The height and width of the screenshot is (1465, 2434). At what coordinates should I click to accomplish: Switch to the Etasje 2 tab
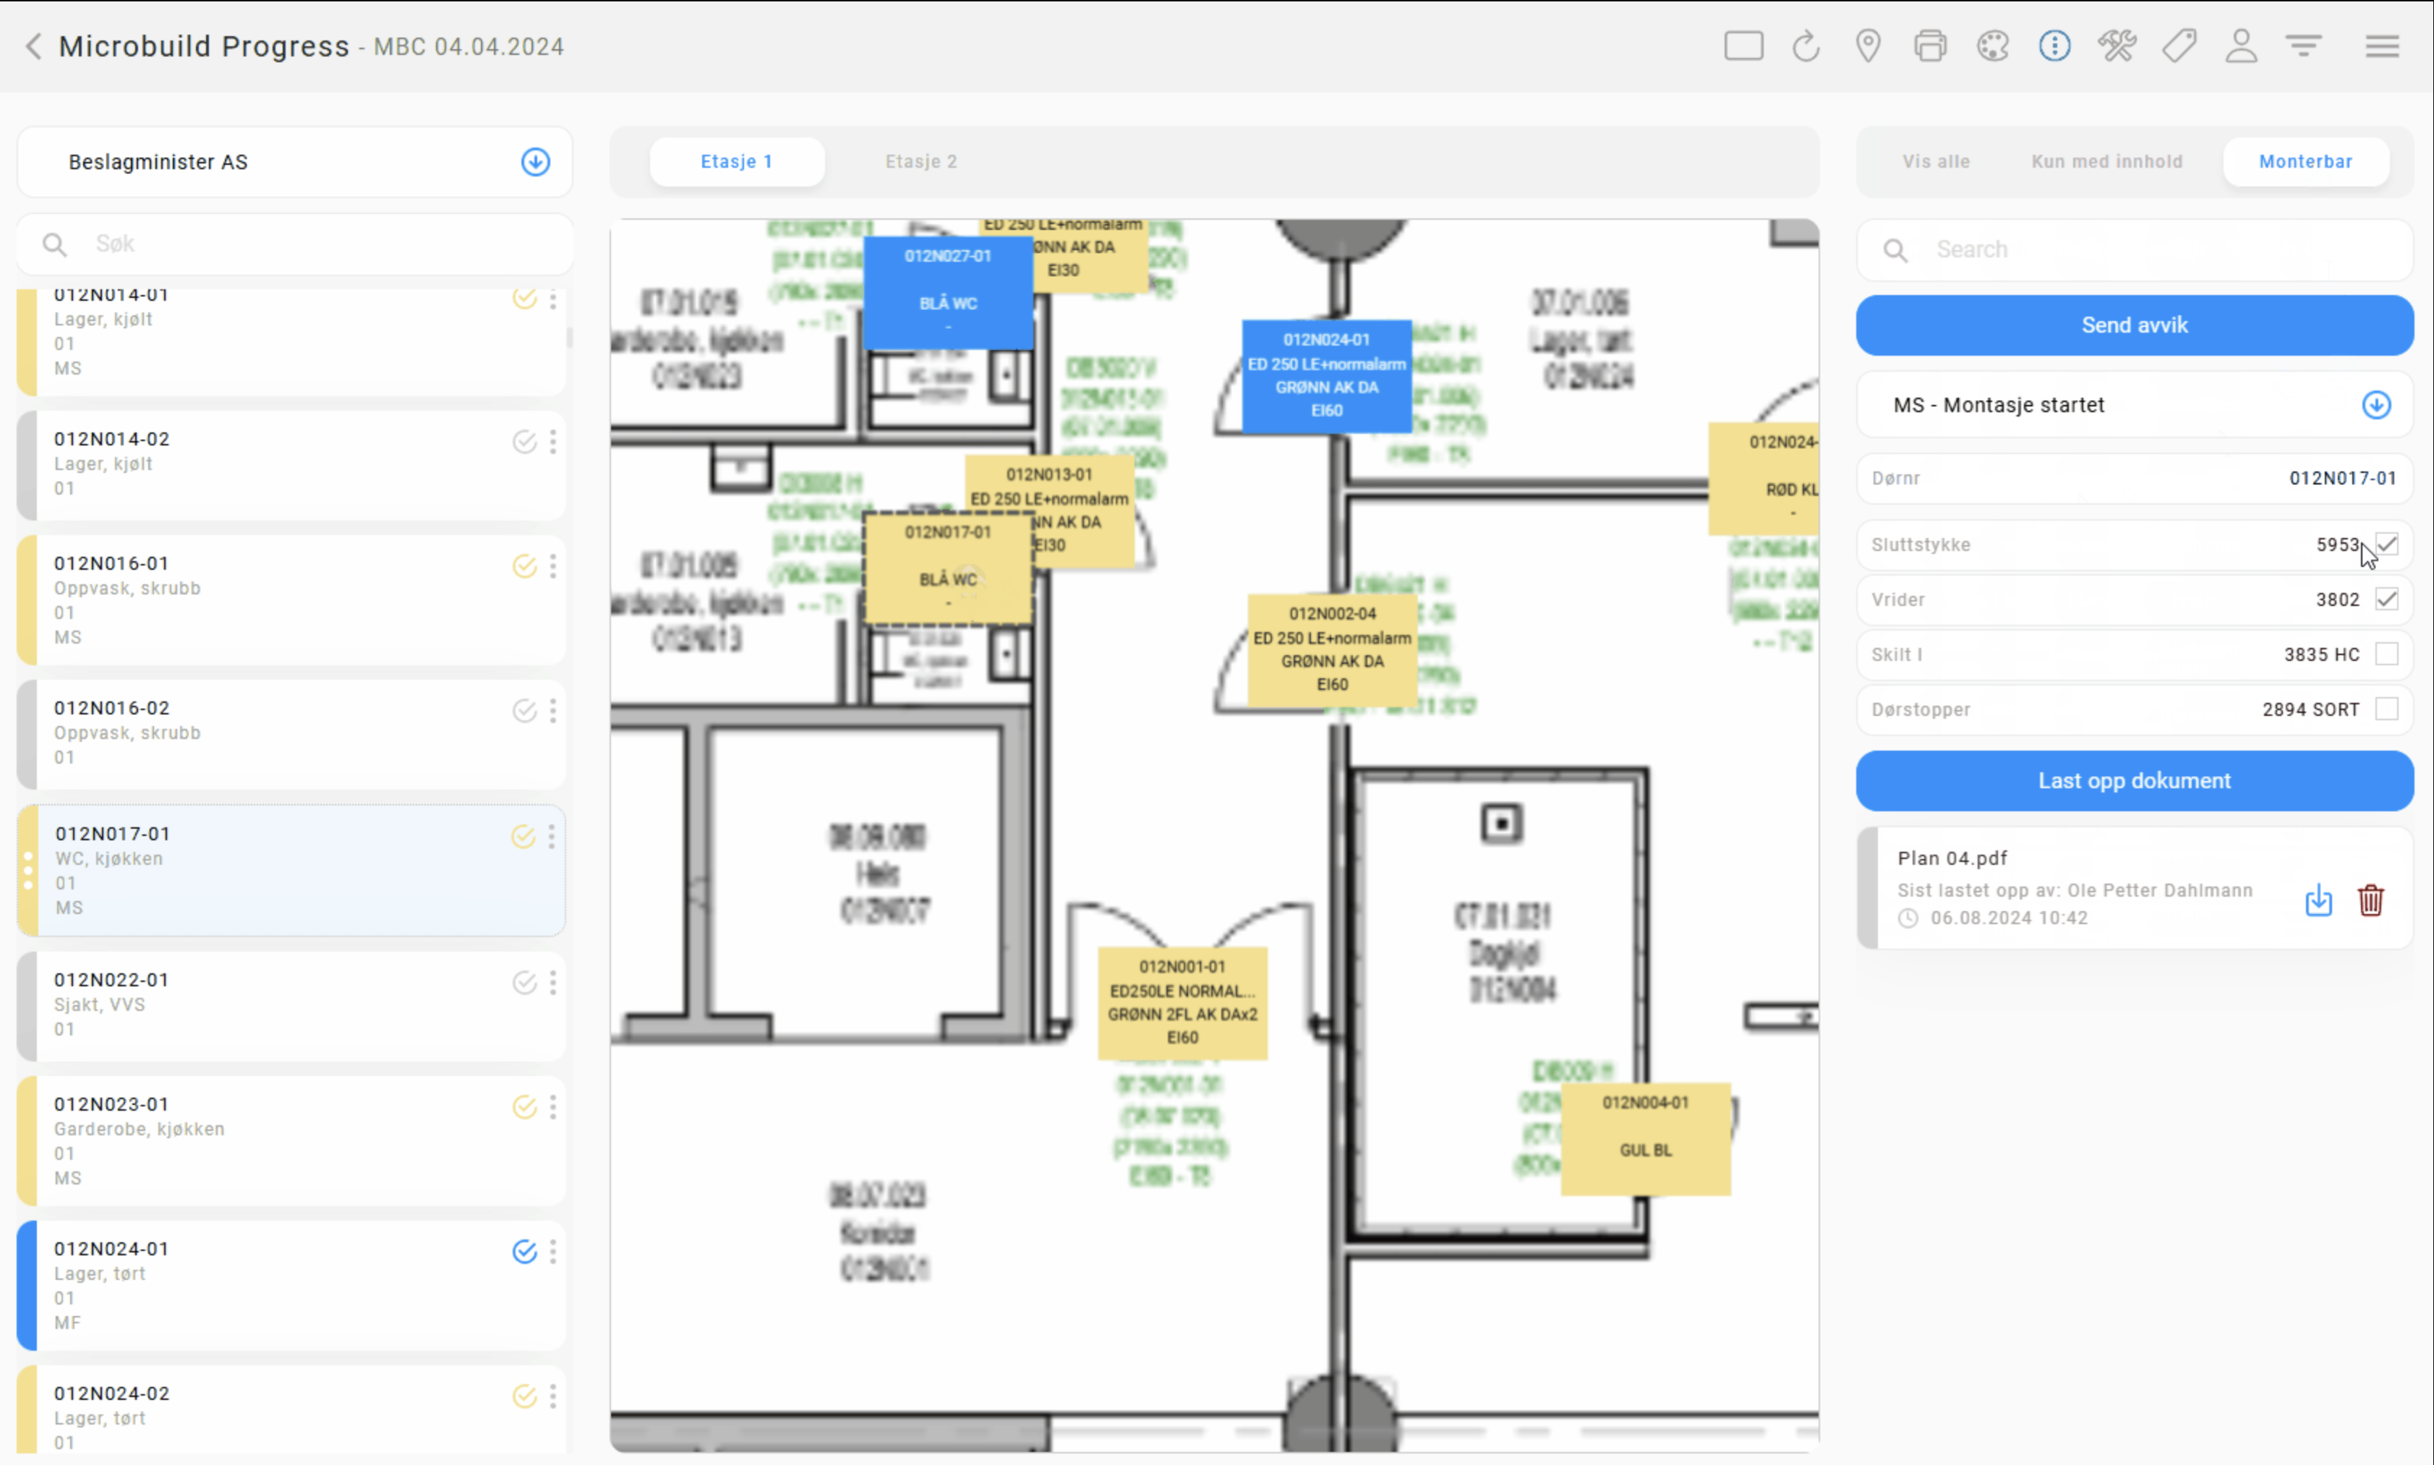click(x=921, y=162)
